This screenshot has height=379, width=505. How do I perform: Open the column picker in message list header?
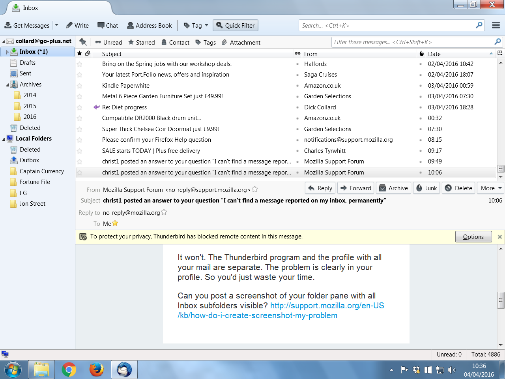500,53
